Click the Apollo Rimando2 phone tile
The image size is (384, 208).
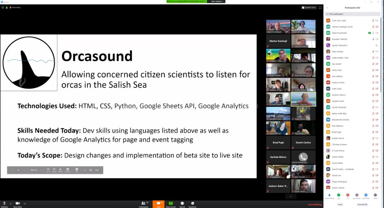tap(303, 157)
